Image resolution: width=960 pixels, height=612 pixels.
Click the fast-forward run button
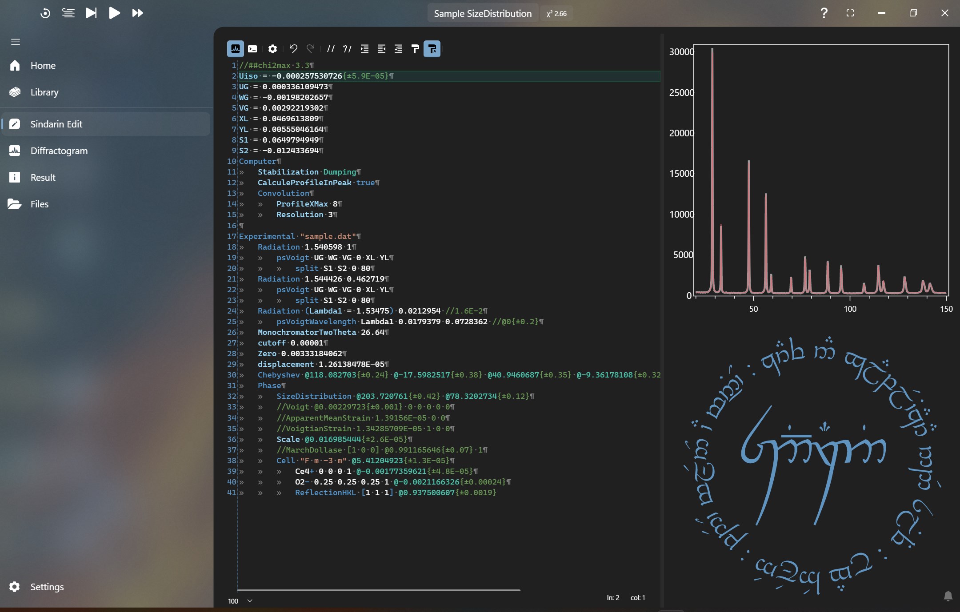tap(137, 13)
